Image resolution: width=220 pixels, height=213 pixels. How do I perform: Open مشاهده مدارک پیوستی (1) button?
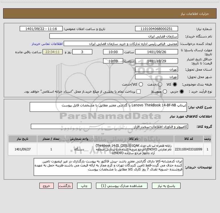[122, 186]
